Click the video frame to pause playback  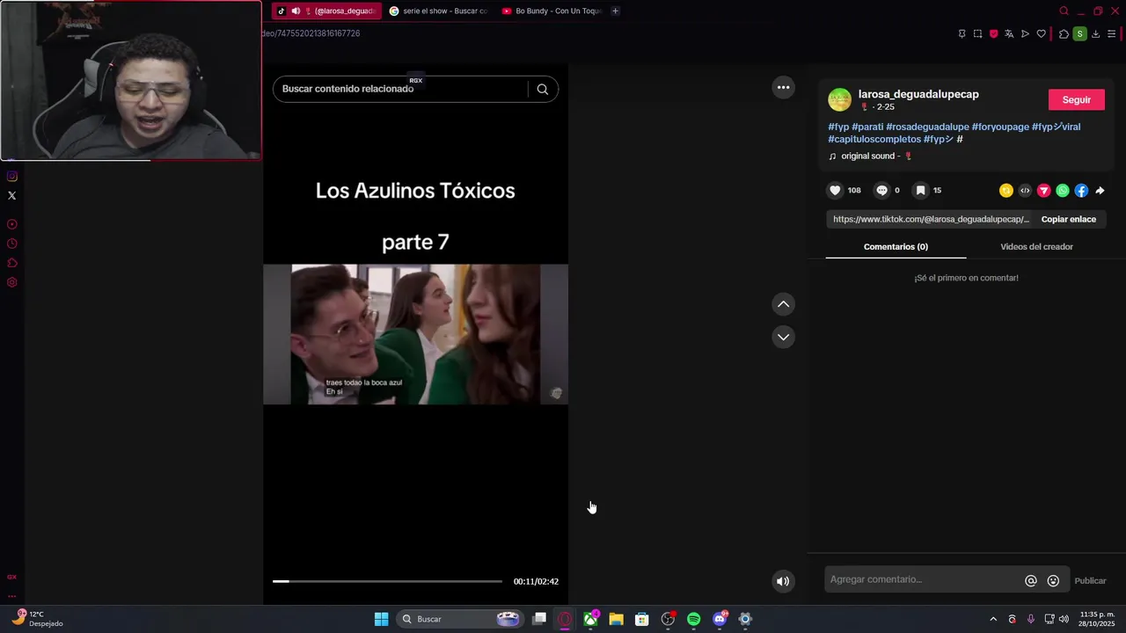point(415,334)
